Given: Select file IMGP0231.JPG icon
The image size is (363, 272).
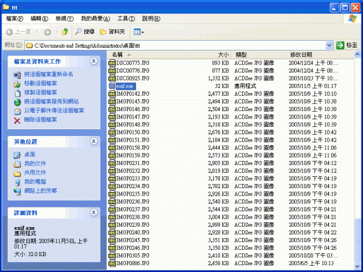Looking at the screenshot, I should [112, 163].
